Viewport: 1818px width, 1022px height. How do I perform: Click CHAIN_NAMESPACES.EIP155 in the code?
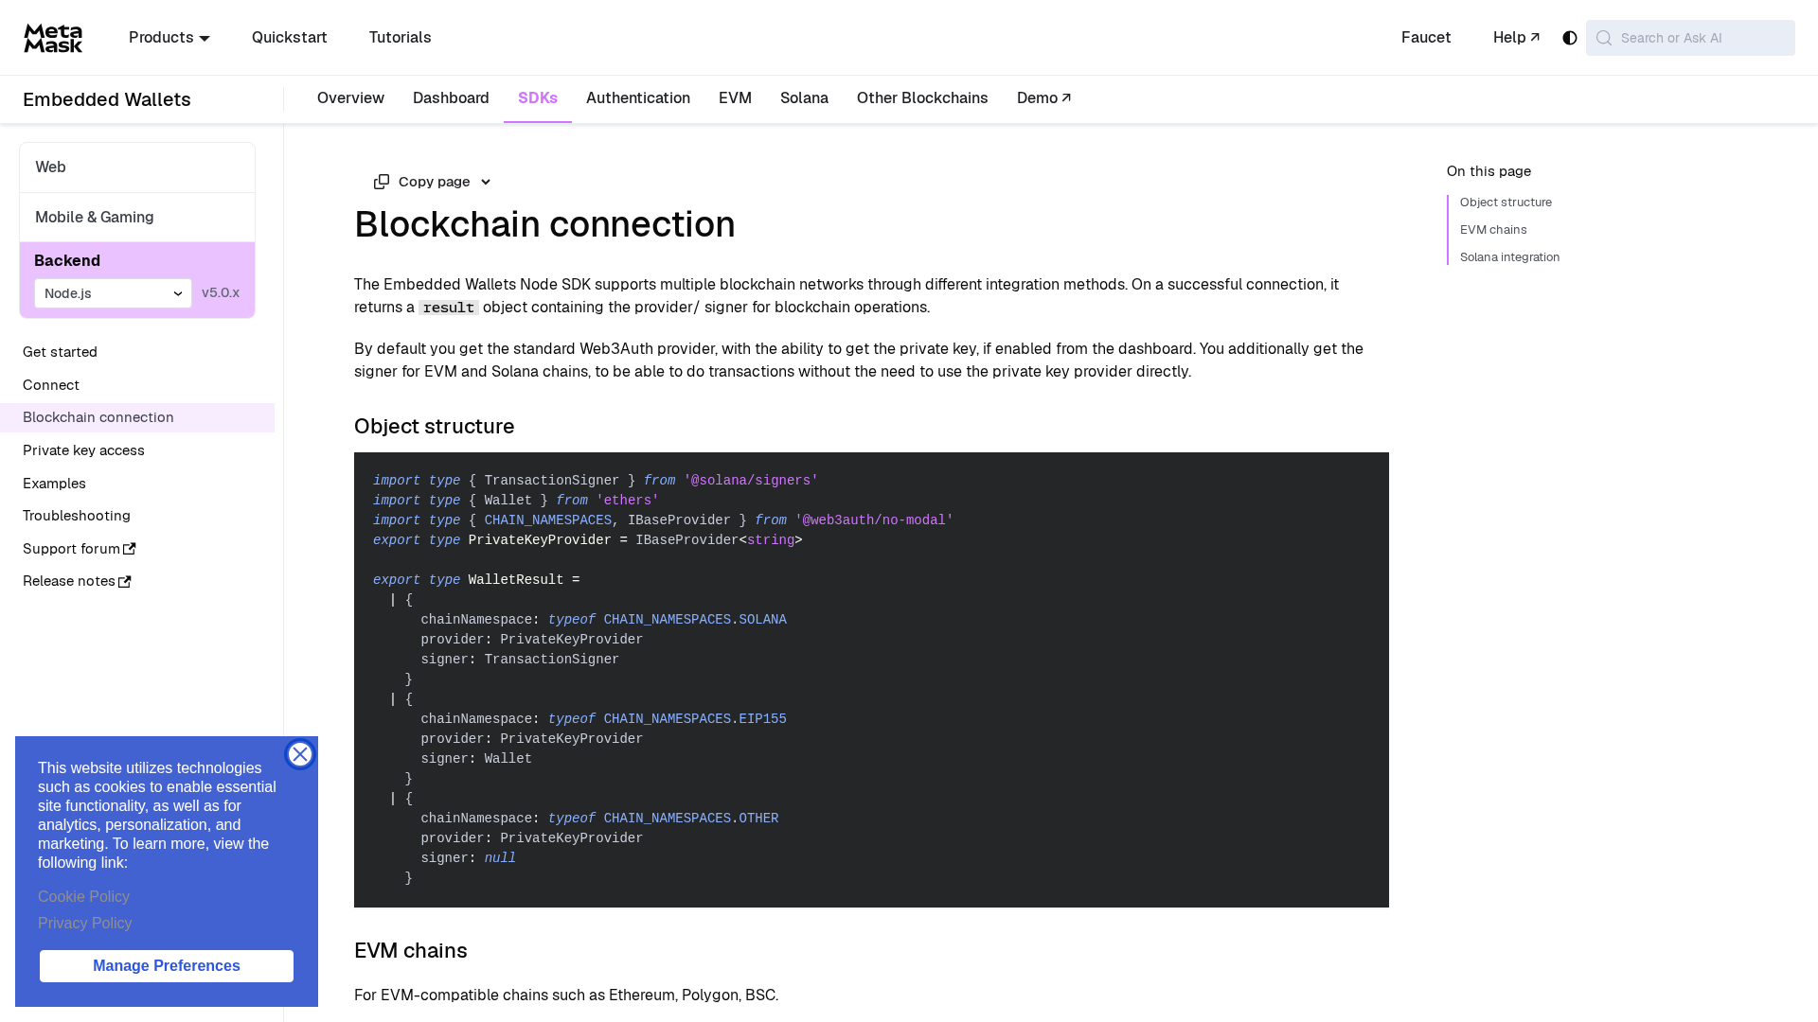pyautogui.click(x=695, y=719)
